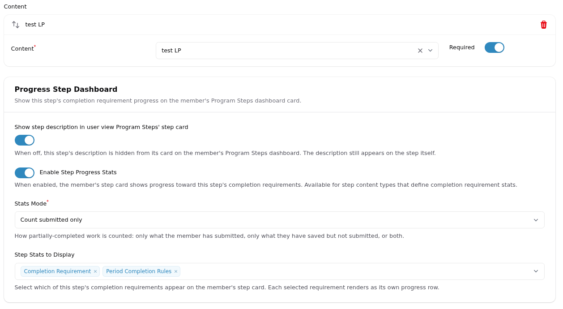563x309 pixels.
Task: Click the Count submitted only value
Action: pos(51,220)
